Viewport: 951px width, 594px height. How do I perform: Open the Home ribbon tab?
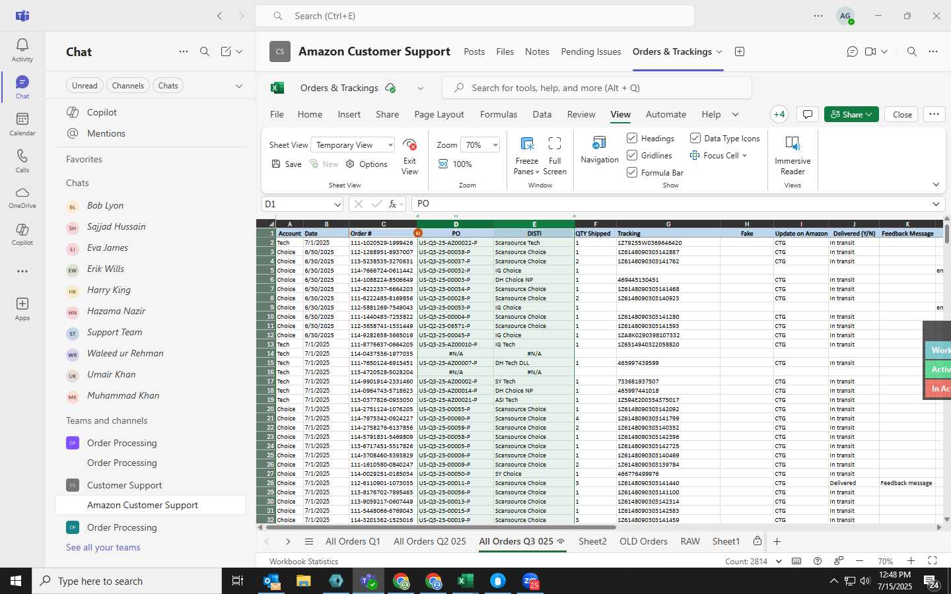(310, 114)
